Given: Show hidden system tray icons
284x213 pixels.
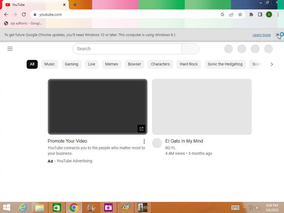Looking at the screenshot, I should 244,208.
